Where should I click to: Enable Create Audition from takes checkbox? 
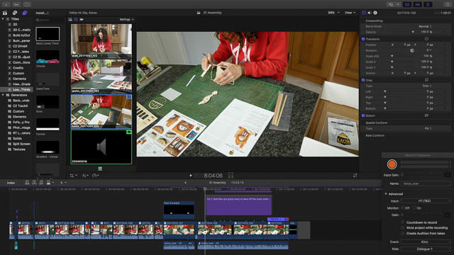(402, 233)
